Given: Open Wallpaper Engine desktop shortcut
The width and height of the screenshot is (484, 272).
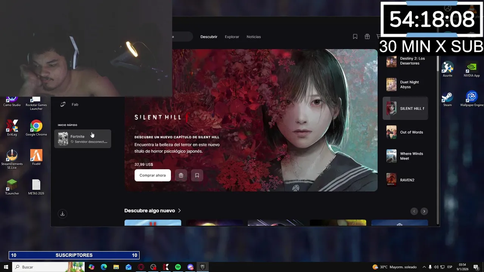Looking at the screenshot, I should [472, 99].
